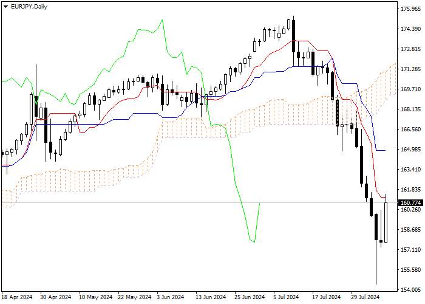The image size is (425, 304).
Task: Click the 161.835 price axis label
Action: 410,190
